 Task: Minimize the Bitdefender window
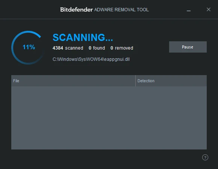pos(189,11)
